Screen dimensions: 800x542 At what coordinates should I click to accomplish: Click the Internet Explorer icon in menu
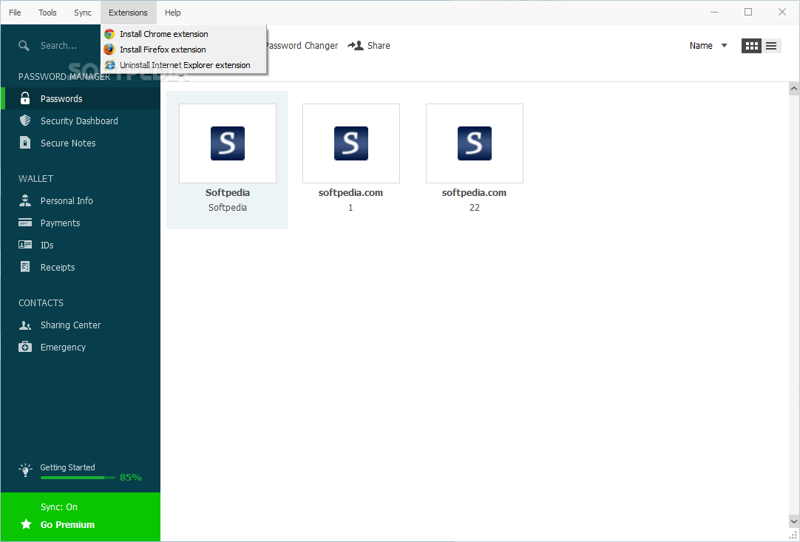tap(109, 65)
